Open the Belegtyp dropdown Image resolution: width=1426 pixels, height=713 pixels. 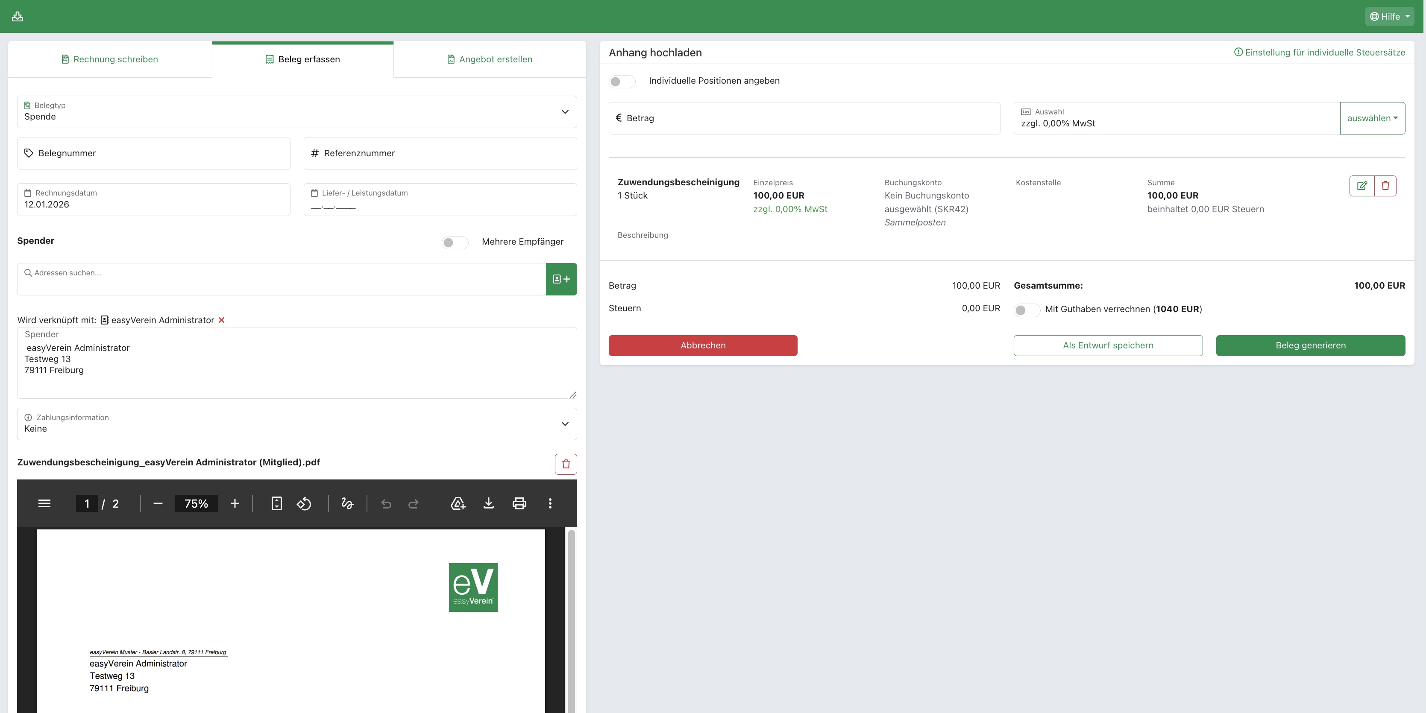[x=297, y=112]
